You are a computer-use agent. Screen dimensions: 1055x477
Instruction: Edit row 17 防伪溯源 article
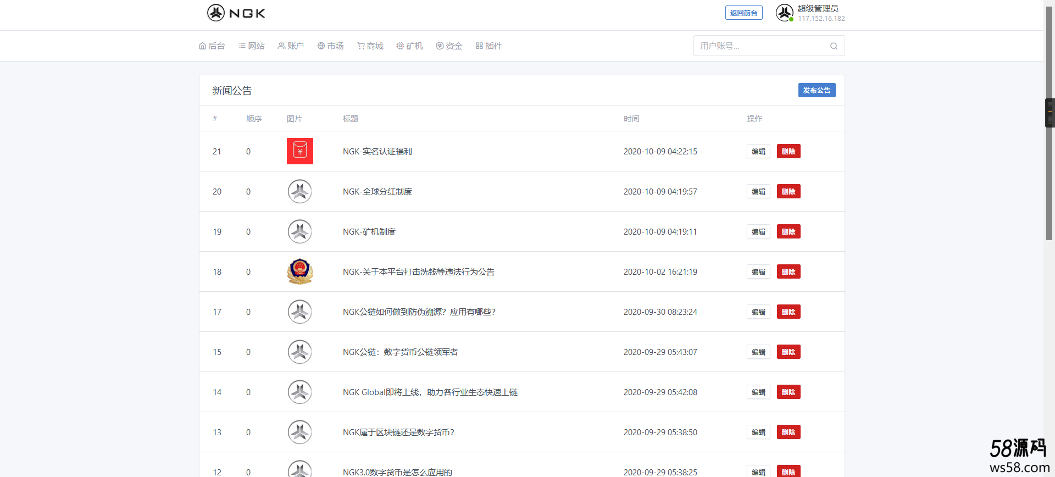coord(758,312)
